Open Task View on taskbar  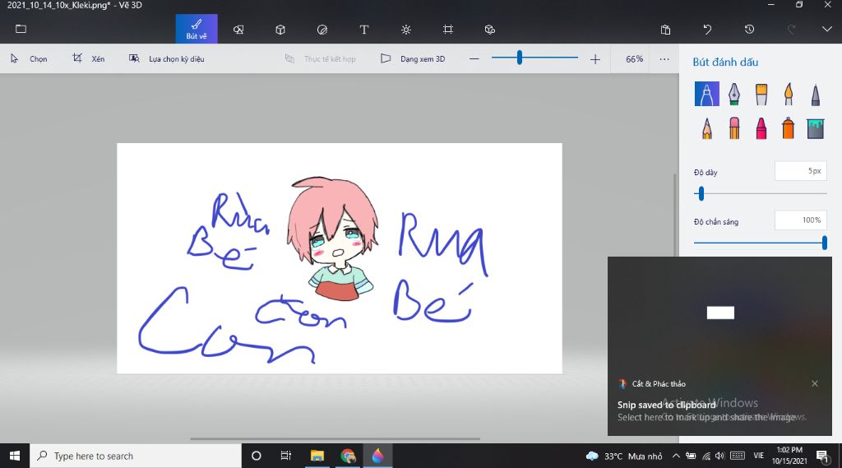[285, 456]
